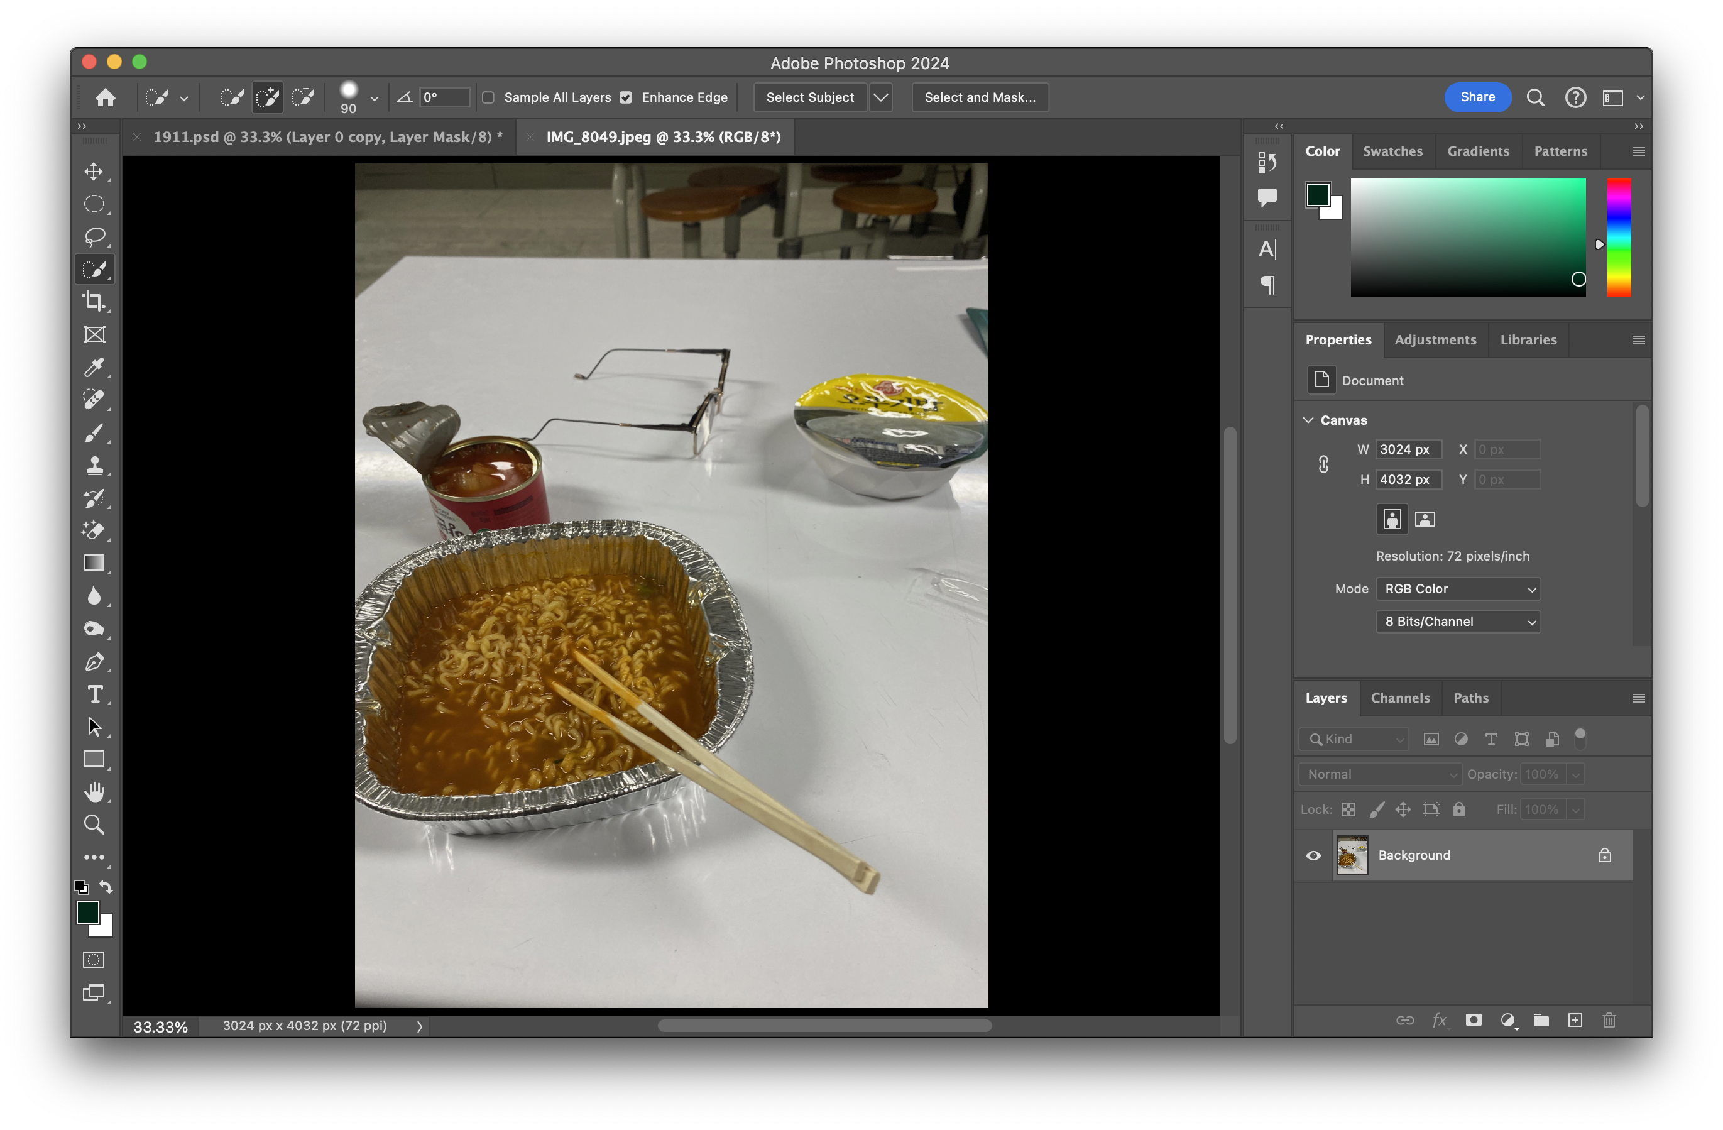
Task: Select the Crop tool
Action: click(x=94, y=301)
